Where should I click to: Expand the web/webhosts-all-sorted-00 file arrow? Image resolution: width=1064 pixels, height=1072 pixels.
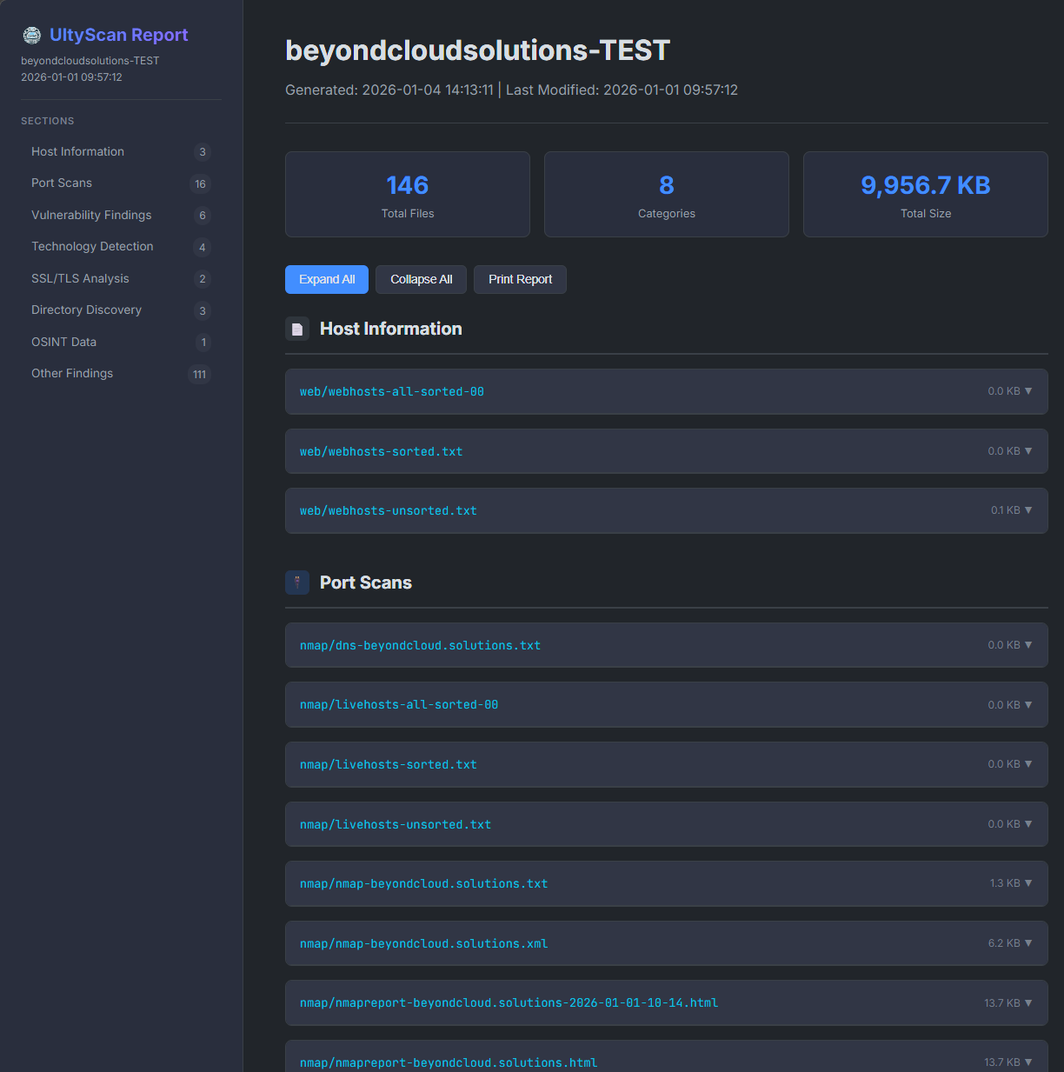tap(1028, 391)
